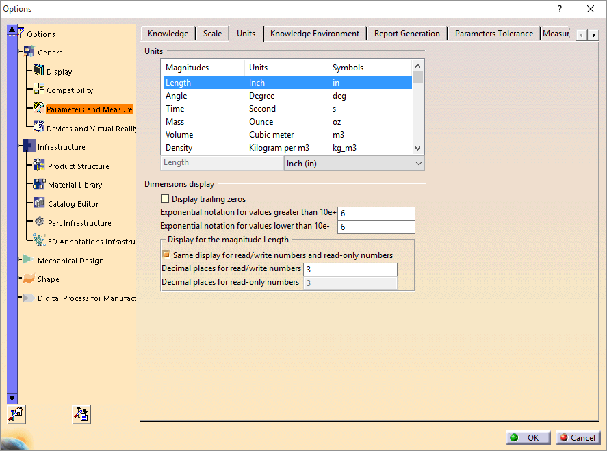The width and height of the screenshot is (607, 451).
Task: Switch to the Knowledge tab
Action: (x=167, y=33)
